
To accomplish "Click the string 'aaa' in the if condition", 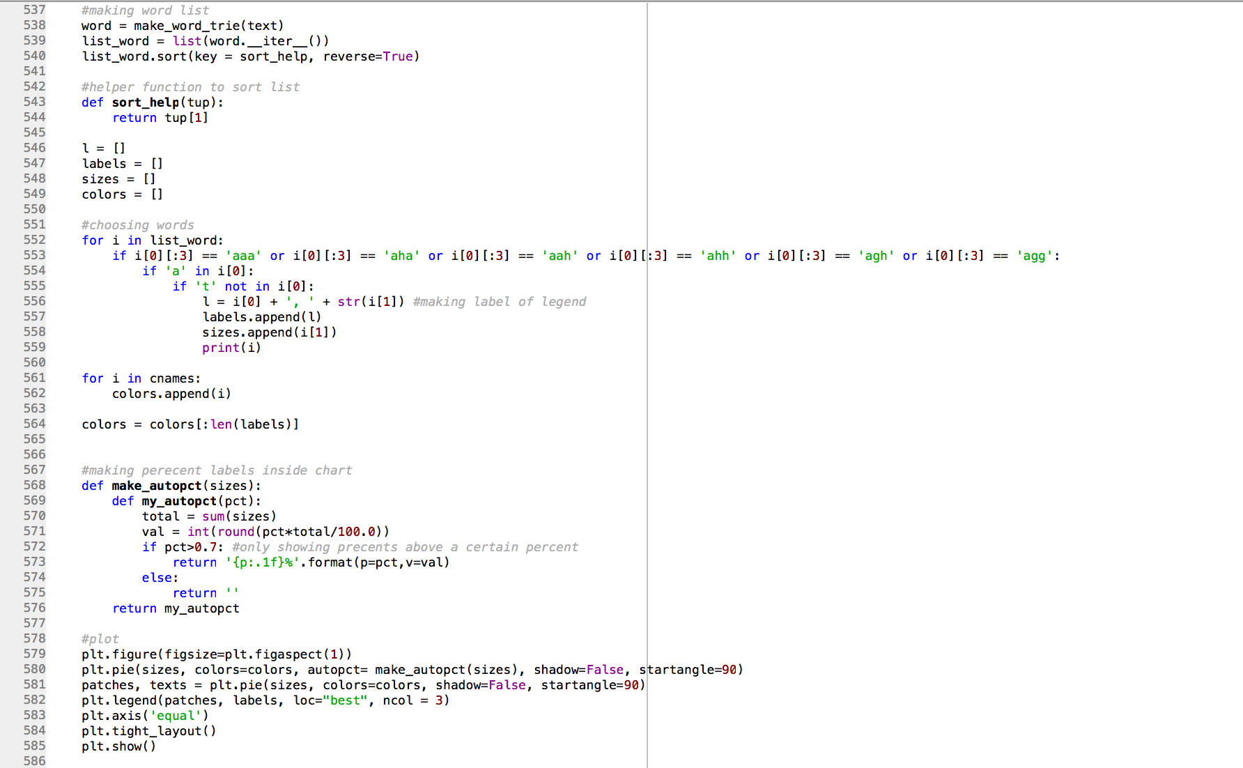I will (243, 256).
